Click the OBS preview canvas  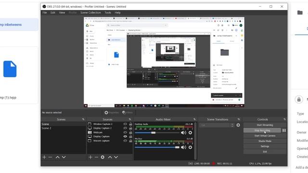[x=164, y=62]
